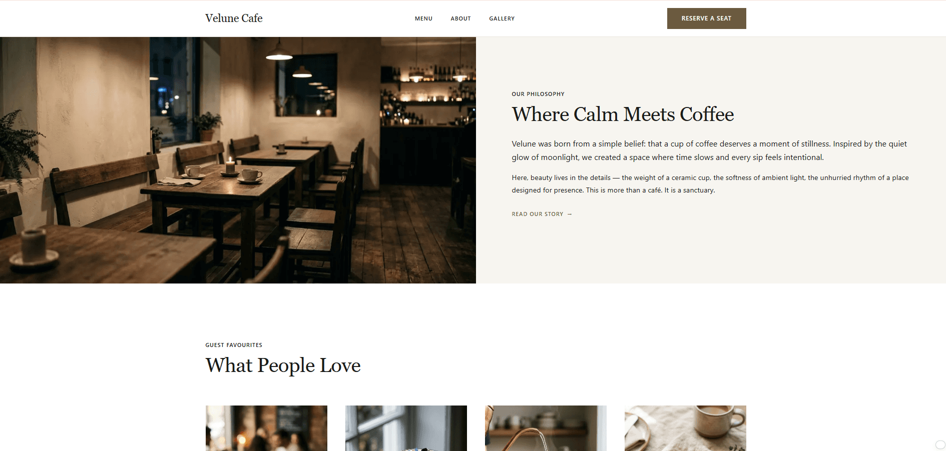Open the second favourites card showing a window

point(406,428)
